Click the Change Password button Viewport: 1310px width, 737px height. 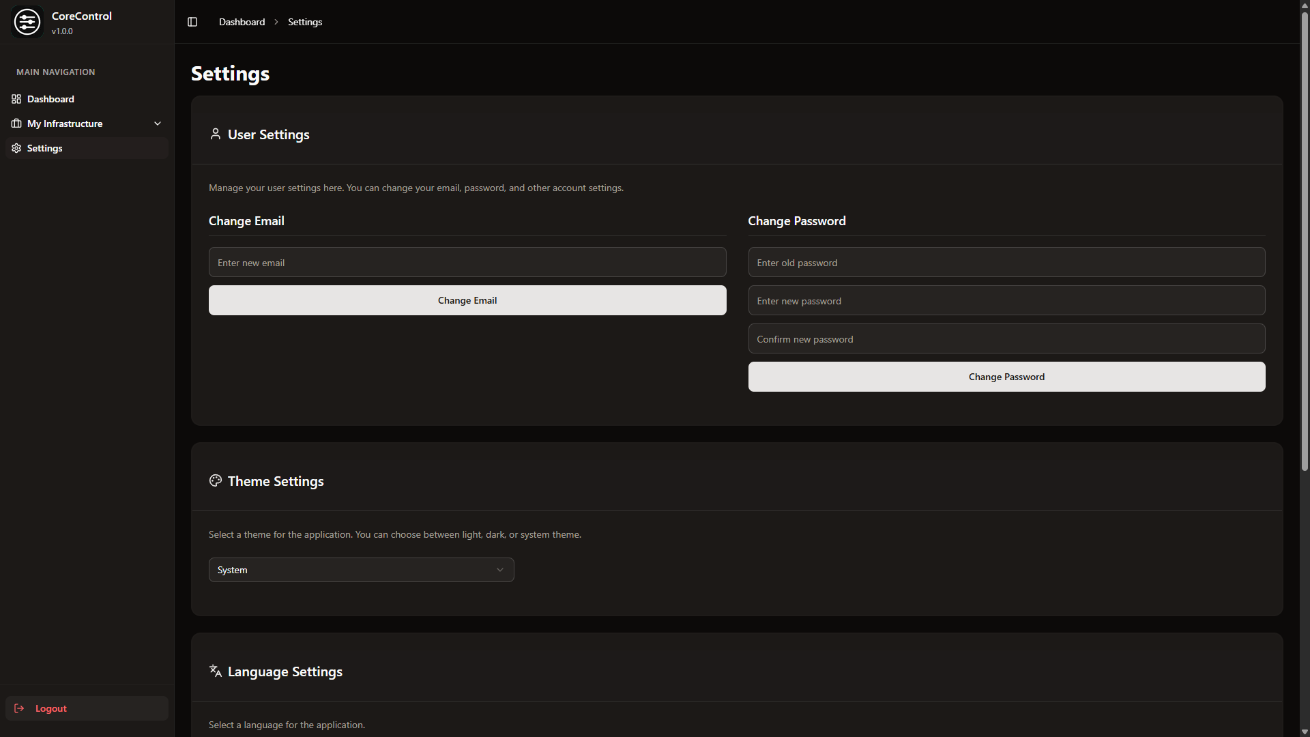tap(1006, 376)
